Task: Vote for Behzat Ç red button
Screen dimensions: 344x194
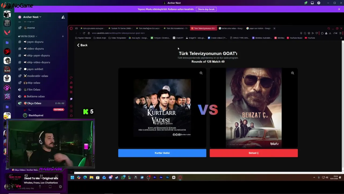Action: click(x=254, y=153)
